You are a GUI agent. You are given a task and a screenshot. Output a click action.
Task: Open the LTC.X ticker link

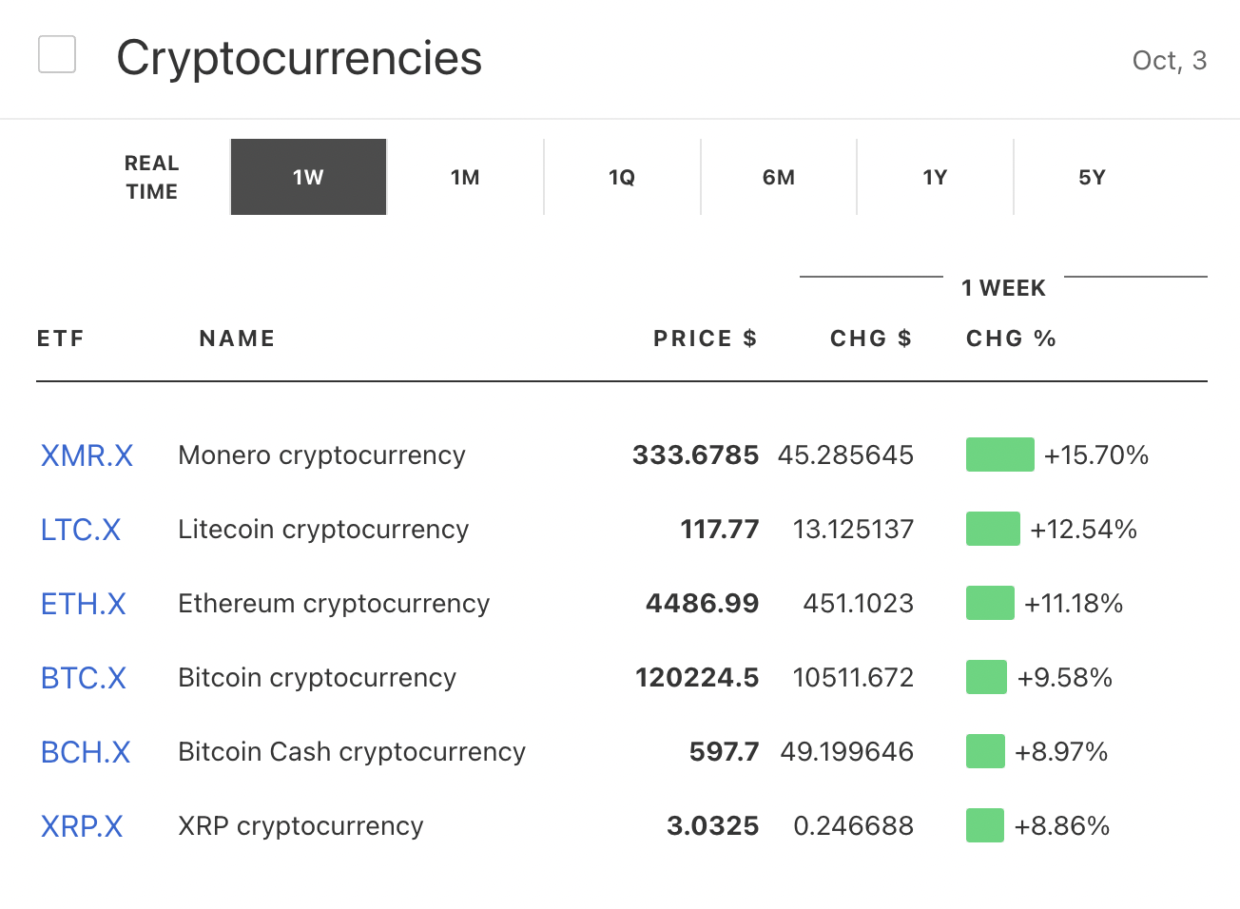pyautogui.click(x=81, y=530)
